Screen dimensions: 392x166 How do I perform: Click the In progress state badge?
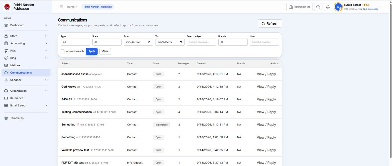[162, 125]
